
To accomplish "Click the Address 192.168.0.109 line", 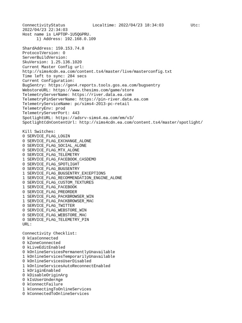I will [66, 39].
